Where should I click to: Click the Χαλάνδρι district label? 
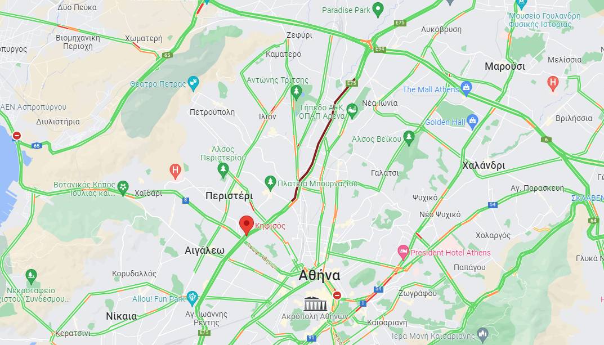[484, 165]
